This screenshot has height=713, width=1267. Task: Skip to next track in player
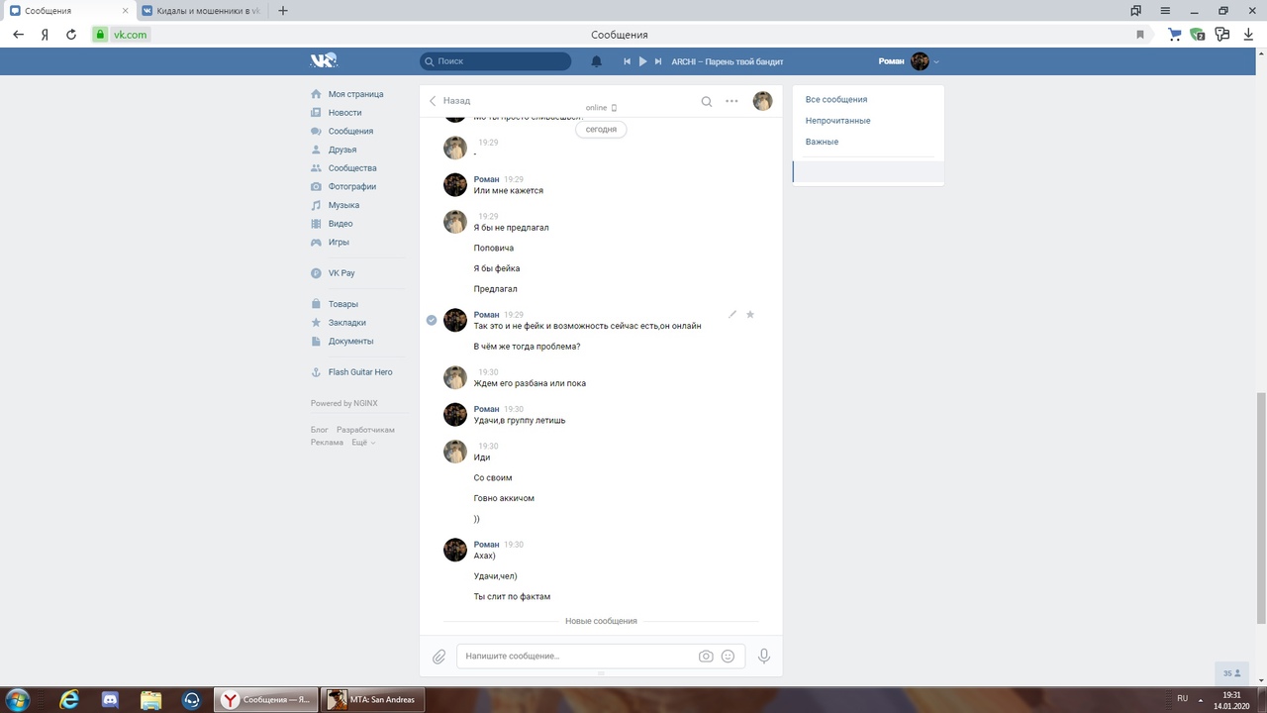pyautogui.click(x=658, y=61)
